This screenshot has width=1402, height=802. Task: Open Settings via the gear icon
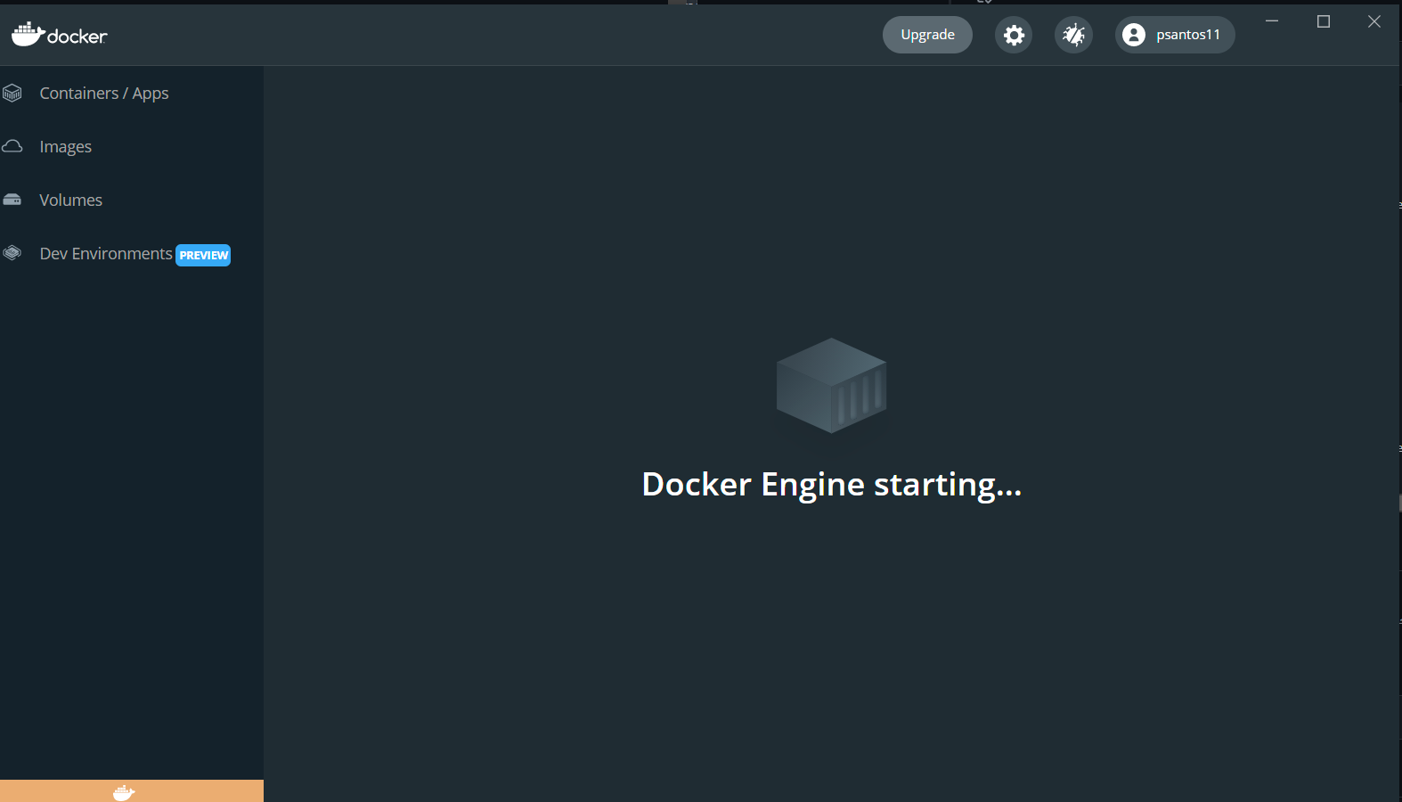click(1014, 35)
